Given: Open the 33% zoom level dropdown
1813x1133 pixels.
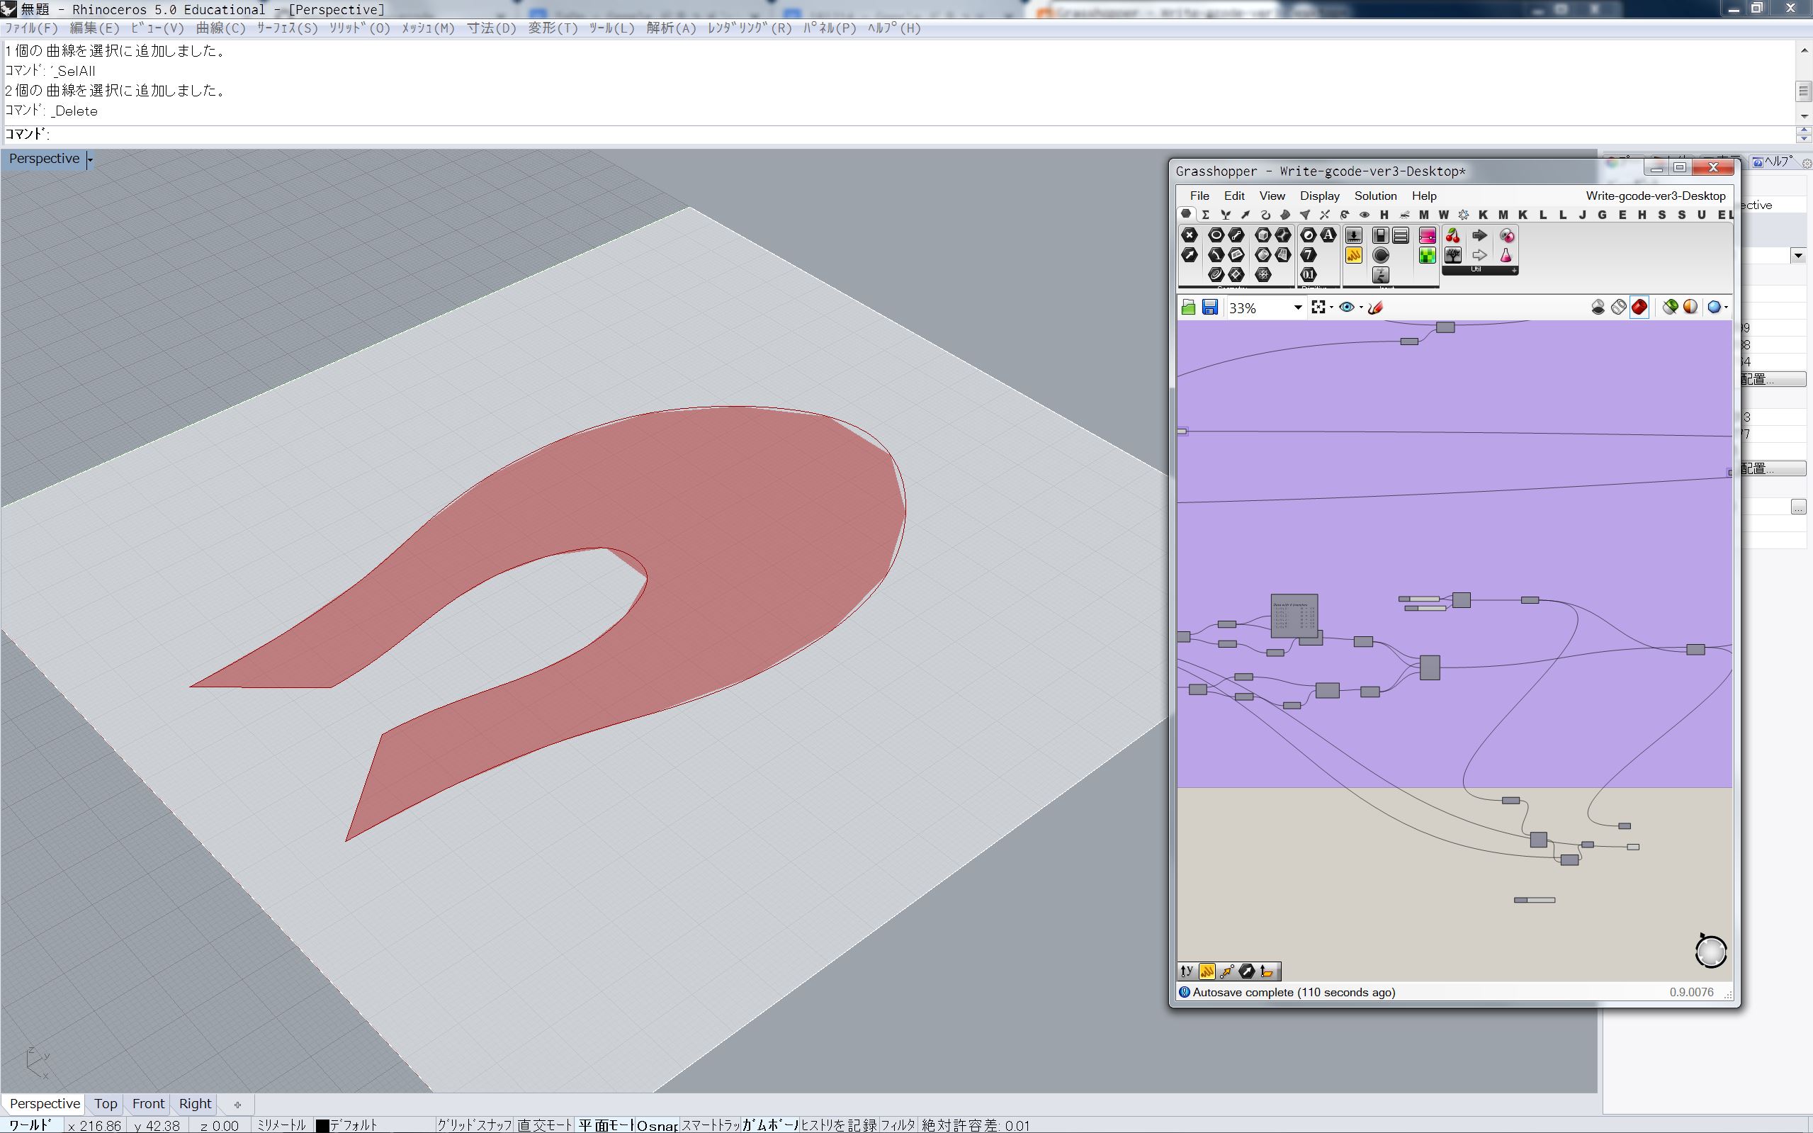Looking at the screenshot, I should pyautogui.click(x=1297, y=308).
